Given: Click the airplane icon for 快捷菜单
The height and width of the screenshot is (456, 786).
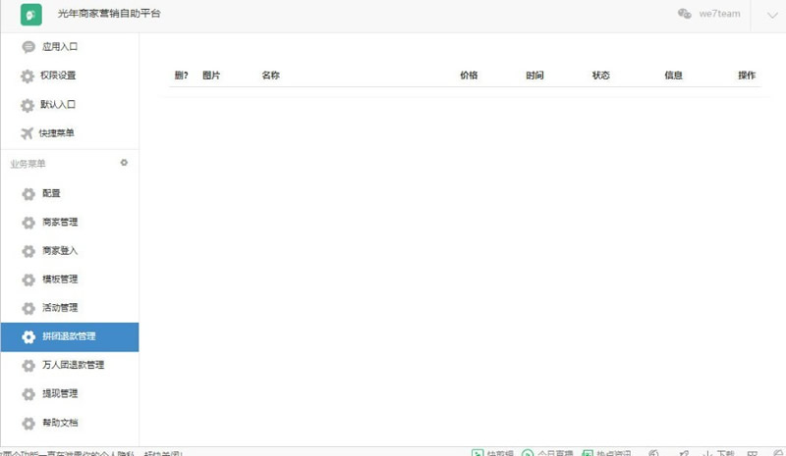Looking at the screenshot, I should click(28, 133).
